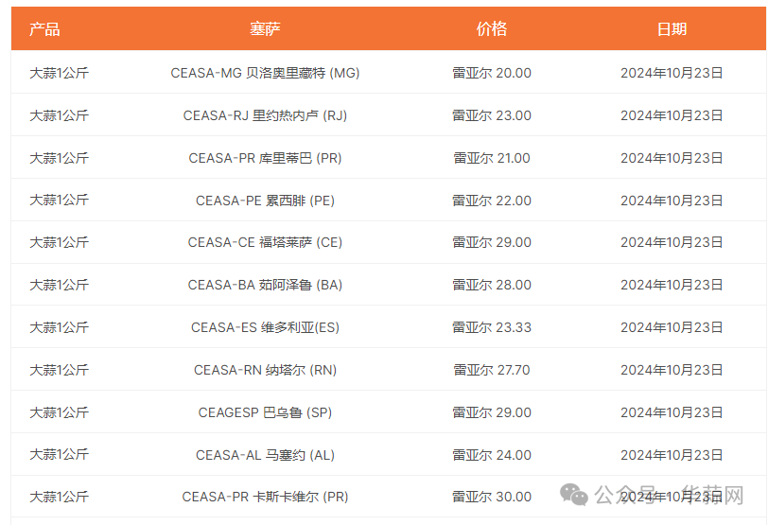Select CEASA-CE 福塔莱萨 (CE) cell
Image resolution: width=768 pixels, height=525 pixels.
coord(265,242)
